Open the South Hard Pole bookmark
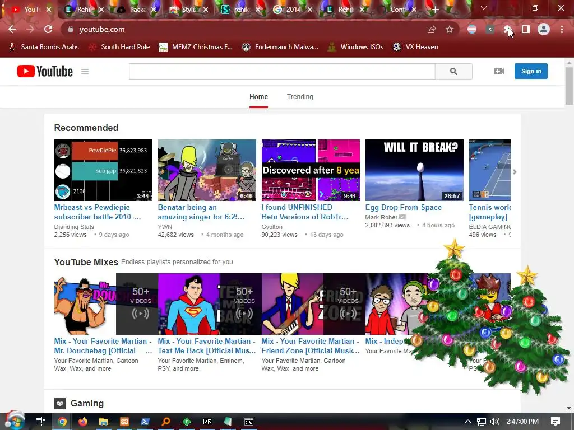 click(120, 47)
